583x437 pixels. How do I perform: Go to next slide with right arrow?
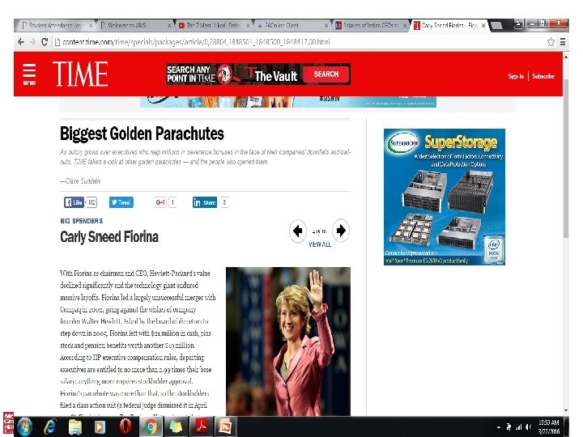pyautogui.click(x=341, y=231)
